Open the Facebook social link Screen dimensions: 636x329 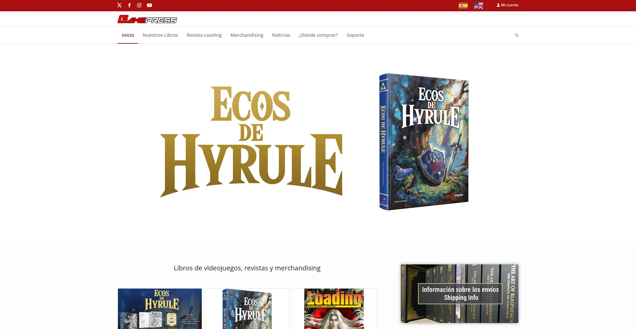129,5
